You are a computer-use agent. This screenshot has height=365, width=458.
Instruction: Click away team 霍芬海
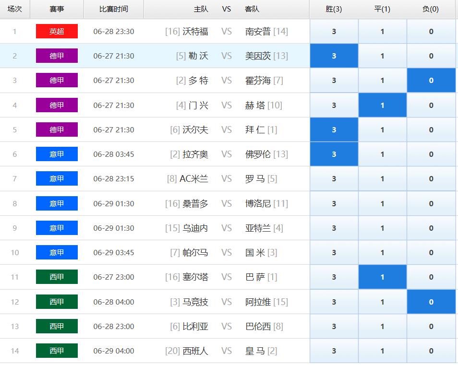[258, 80]
